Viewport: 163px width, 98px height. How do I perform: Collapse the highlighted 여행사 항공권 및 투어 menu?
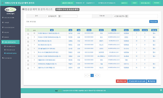pos(10,42)
